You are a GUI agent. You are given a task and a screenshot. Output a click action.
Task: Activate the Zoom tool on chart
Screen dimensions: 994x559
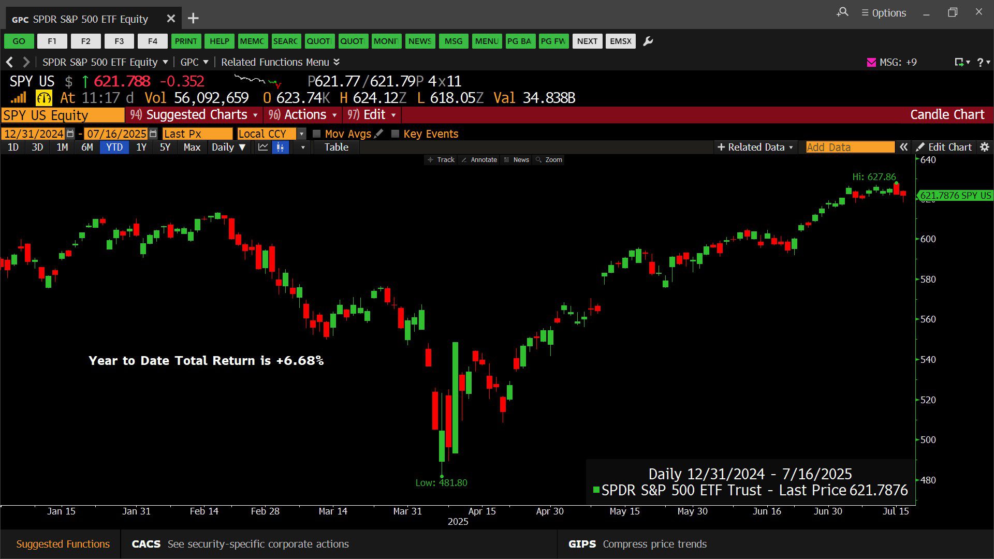click(549, 160)
